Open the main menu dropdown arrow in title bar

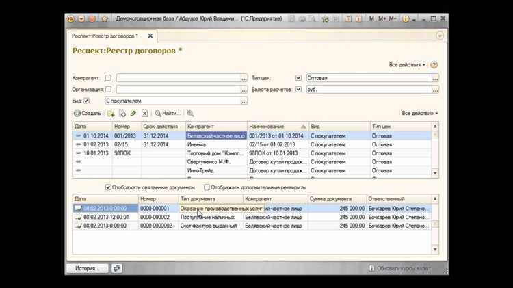coord(81,19)
